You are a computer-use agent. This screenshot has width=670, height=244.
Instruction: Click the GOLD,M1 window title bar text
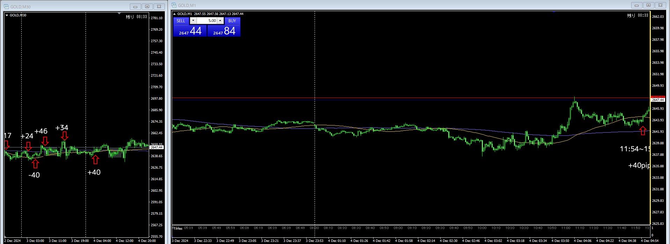[187, 6]
